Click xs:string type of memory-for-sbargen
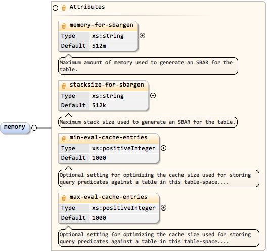The width and height of the screenshot is (275, 252). (113, 36)
